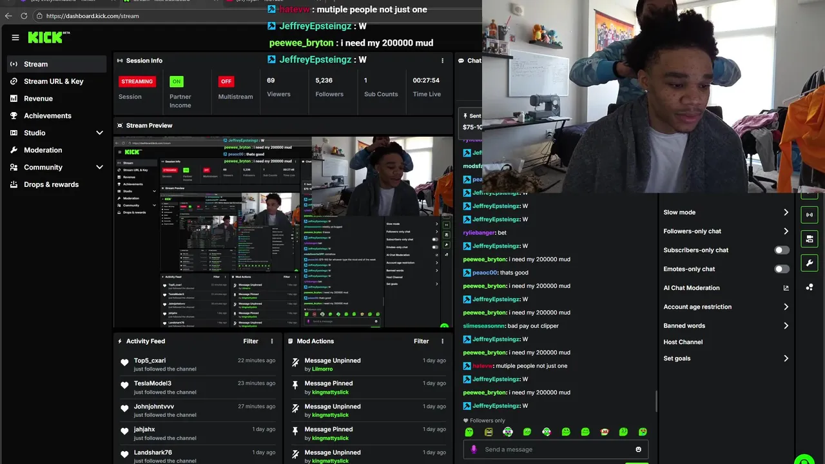Viewport: 825px width, 464px height.
Task: Expand the Studio sidebar section
Action: pyautogui.click(x=99, y=133)
